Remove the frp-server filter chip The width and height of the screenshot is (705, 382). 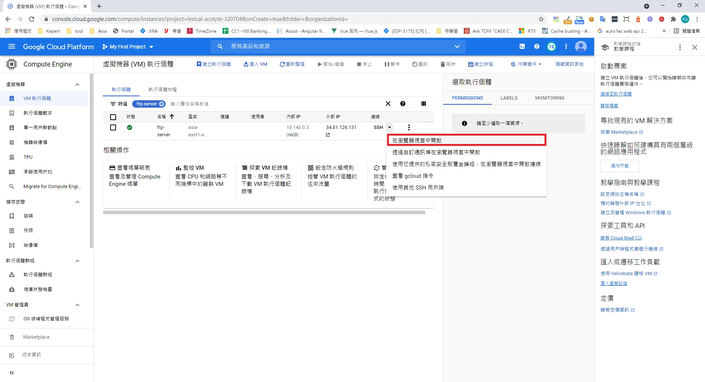point(162,104)
